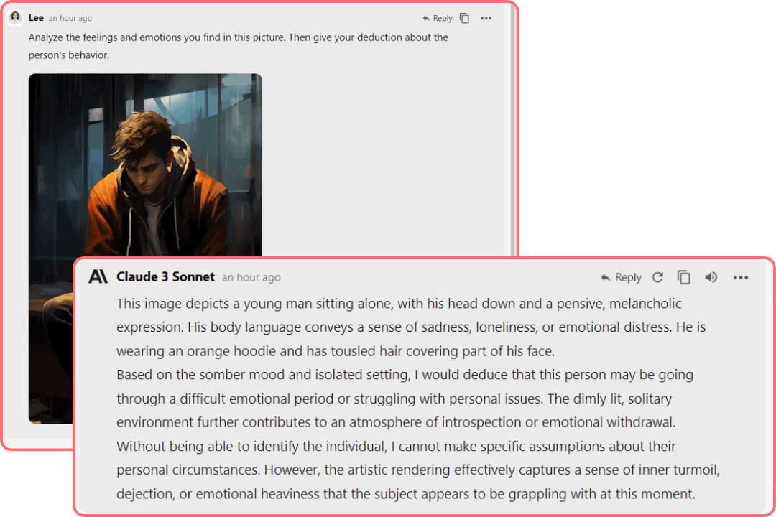Open the Claude 3 Sonnet bot name
Screen dimensions: 776x517
(165, 276)
